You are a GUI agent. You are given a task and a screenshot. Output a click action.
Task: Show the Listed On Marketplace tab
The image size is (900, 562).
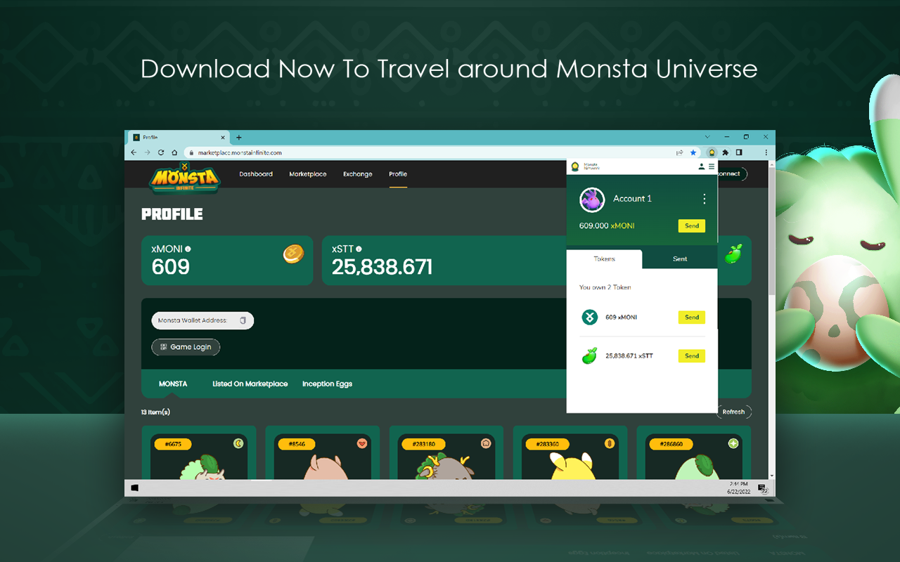pyautogui.click(x=250, y=384)
